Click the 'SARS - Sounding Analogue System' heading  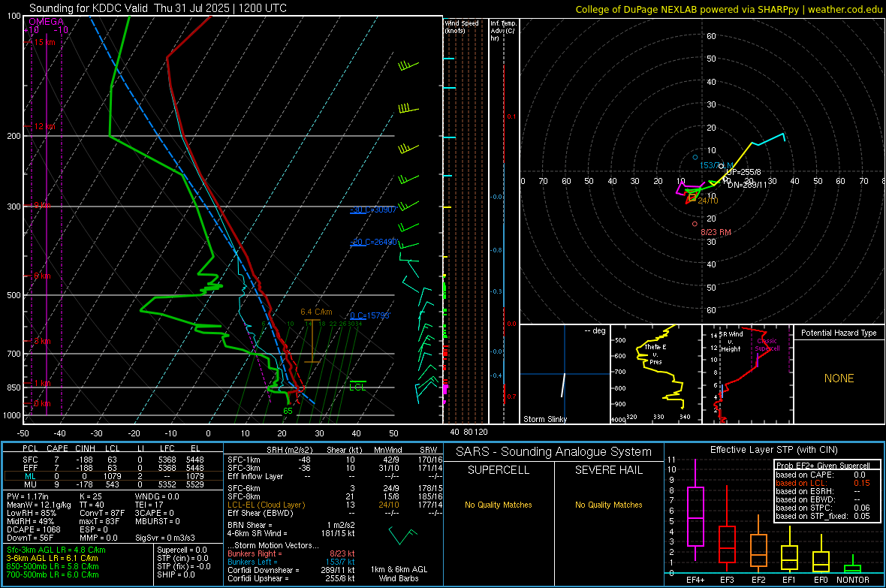[x=554, y=452]
